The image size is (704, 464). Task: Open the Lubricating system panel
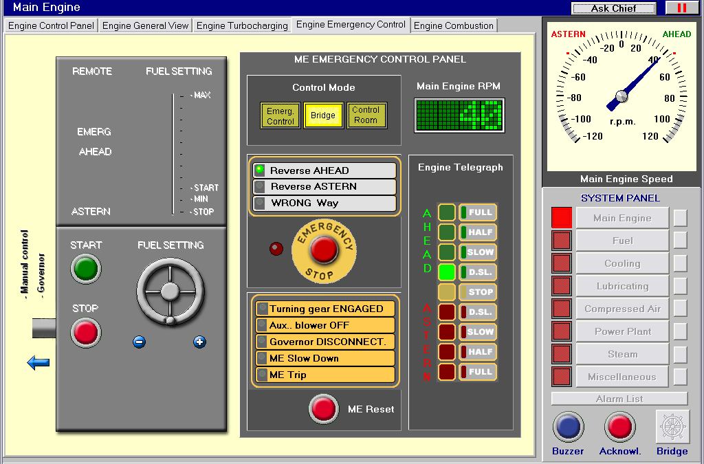tap(622, 286)
